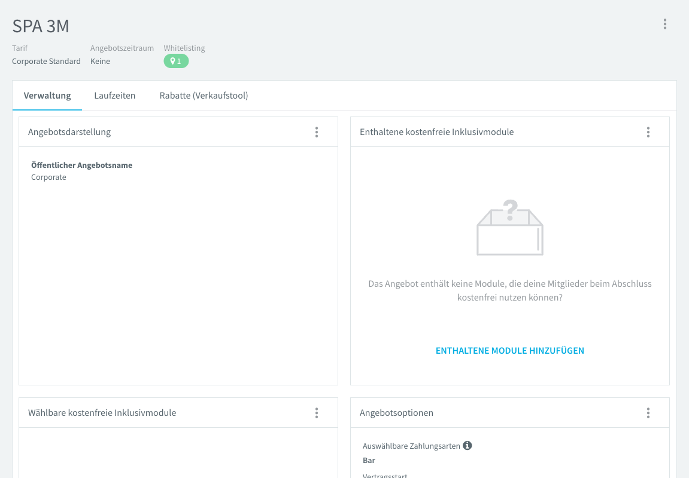
Task: Click the empty box illustration icon
Action: (510, 227)
